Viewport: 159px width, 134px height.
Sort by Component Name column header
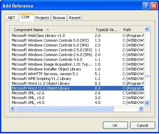point(51,30)
